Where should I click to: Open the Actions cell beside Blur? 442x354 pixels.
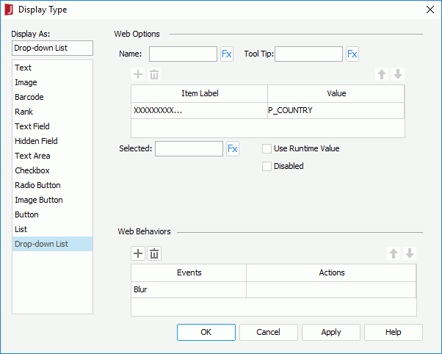(331, 289)
